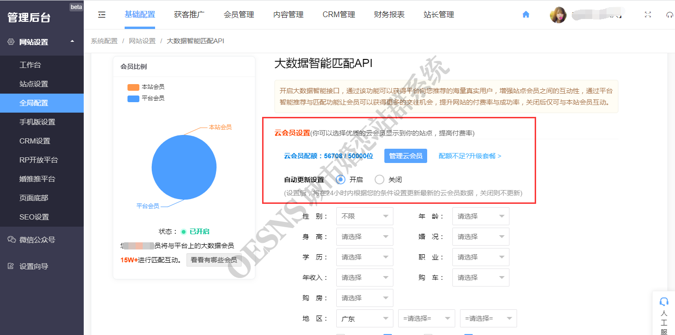Switch to the 基础配置 tab
The height and width of the screenshot is (335, 675).
pos(140,15)
